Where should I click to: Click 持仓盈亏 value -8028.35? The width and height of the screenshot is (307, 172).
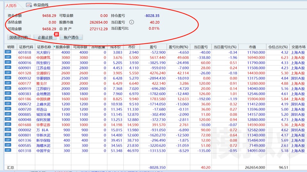[152, 16]
